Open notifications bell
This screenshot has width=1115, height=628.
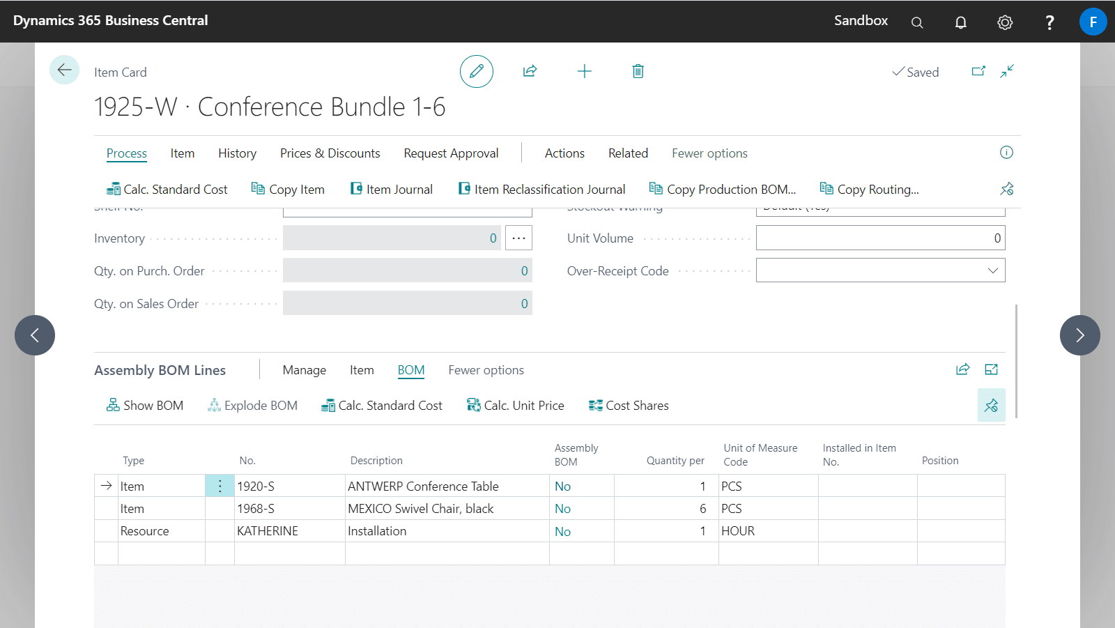point(960,22)
